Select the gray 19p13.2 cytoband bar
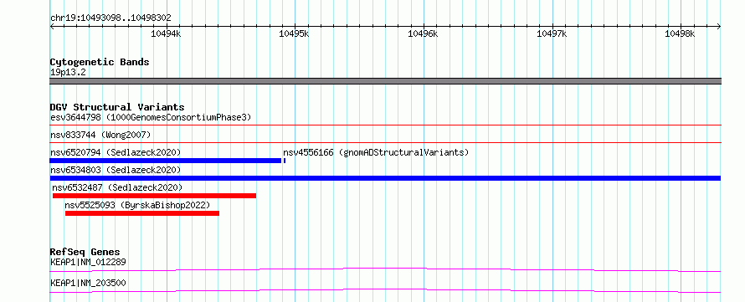This screenshot has height=302, width=745. (385, 81)
